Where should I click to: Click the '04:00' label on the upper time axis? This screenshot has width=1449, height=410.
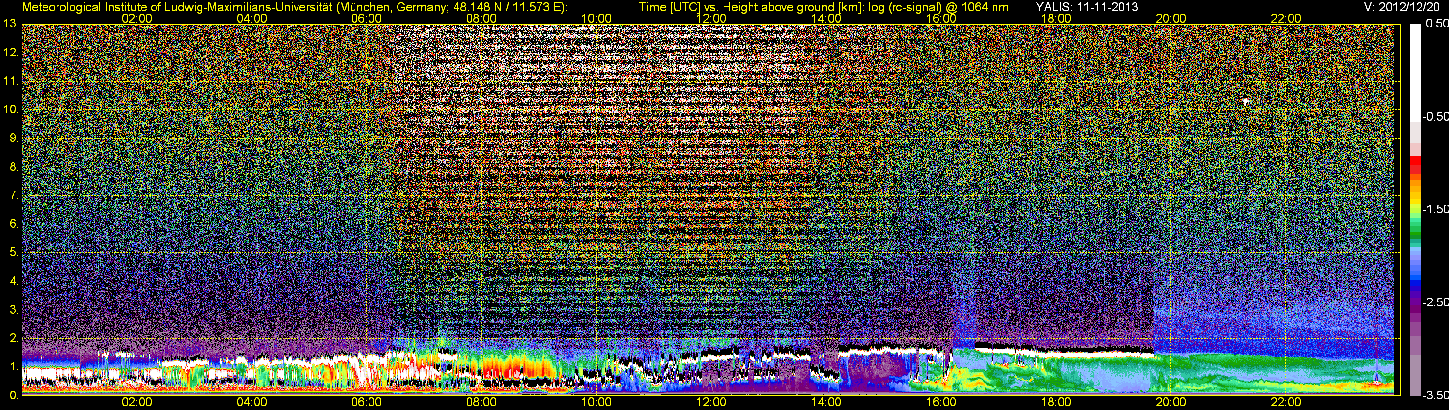click(x=252, y=18)
